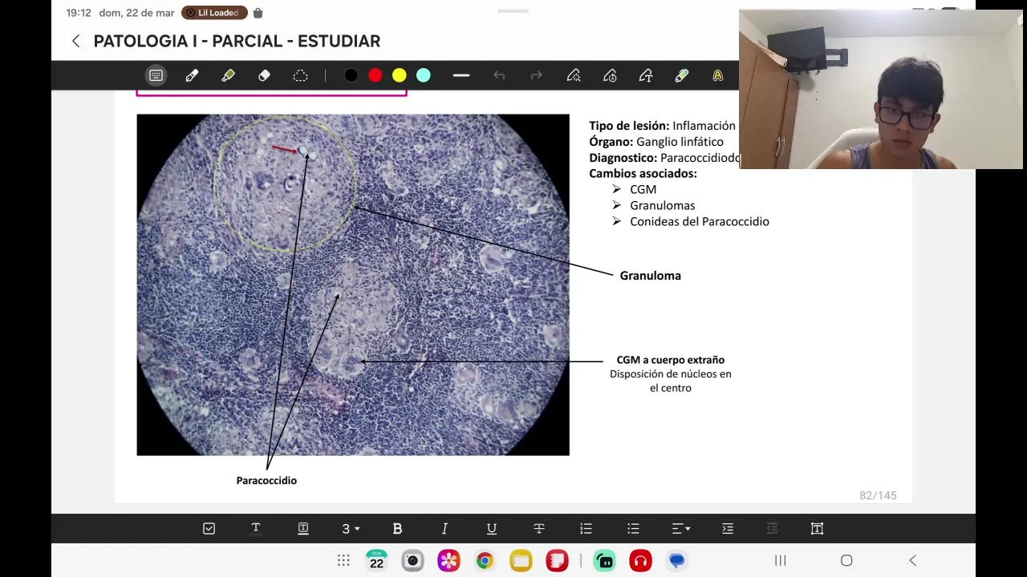Tap the lock icon in status bar

tap(258, 13)
